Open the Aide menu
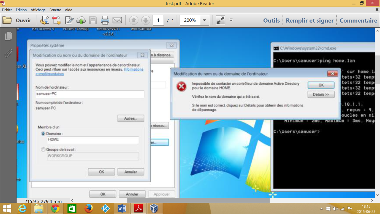Viewport: 380px width, 214px height. (x=68, y=10)
